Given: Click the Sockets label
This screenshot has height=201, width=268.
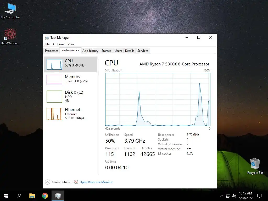Looking at the screenshot, I should [164, 139].
